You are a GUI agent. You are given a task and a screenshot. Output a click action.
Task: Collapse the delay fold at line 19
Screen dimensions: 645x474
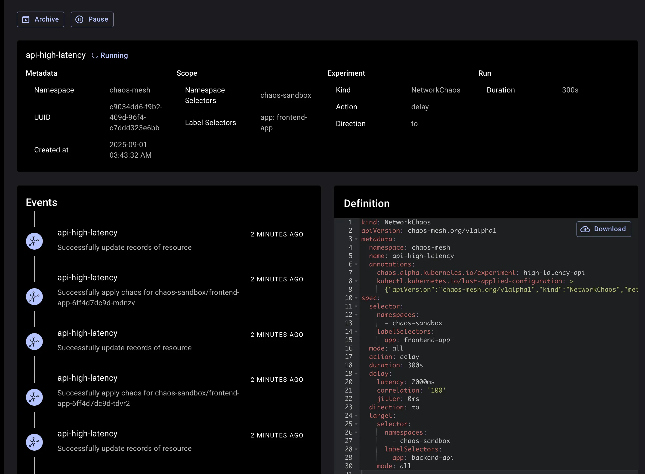[356, 374]
